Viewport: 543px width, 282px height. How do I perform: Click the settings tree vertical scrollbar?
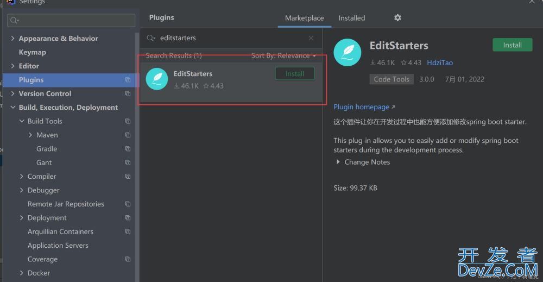click(x=137, y=156)
